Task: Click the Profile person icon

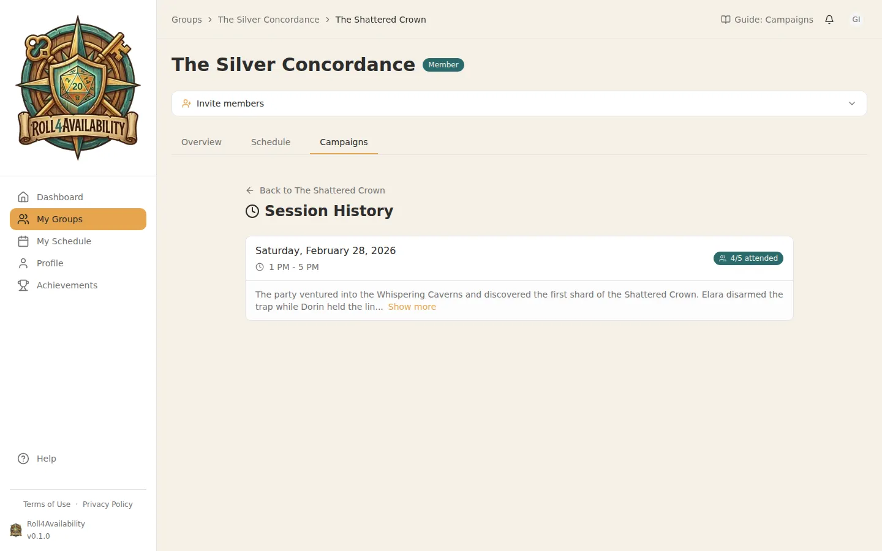Action: click(23, 263)
